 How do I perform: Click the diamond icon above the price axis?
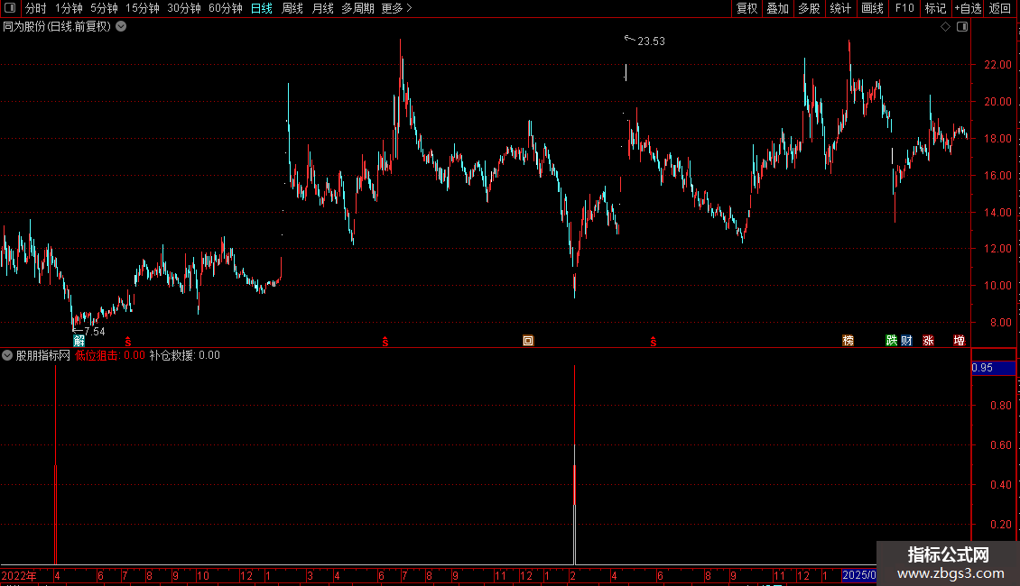[x=946, y=27]
